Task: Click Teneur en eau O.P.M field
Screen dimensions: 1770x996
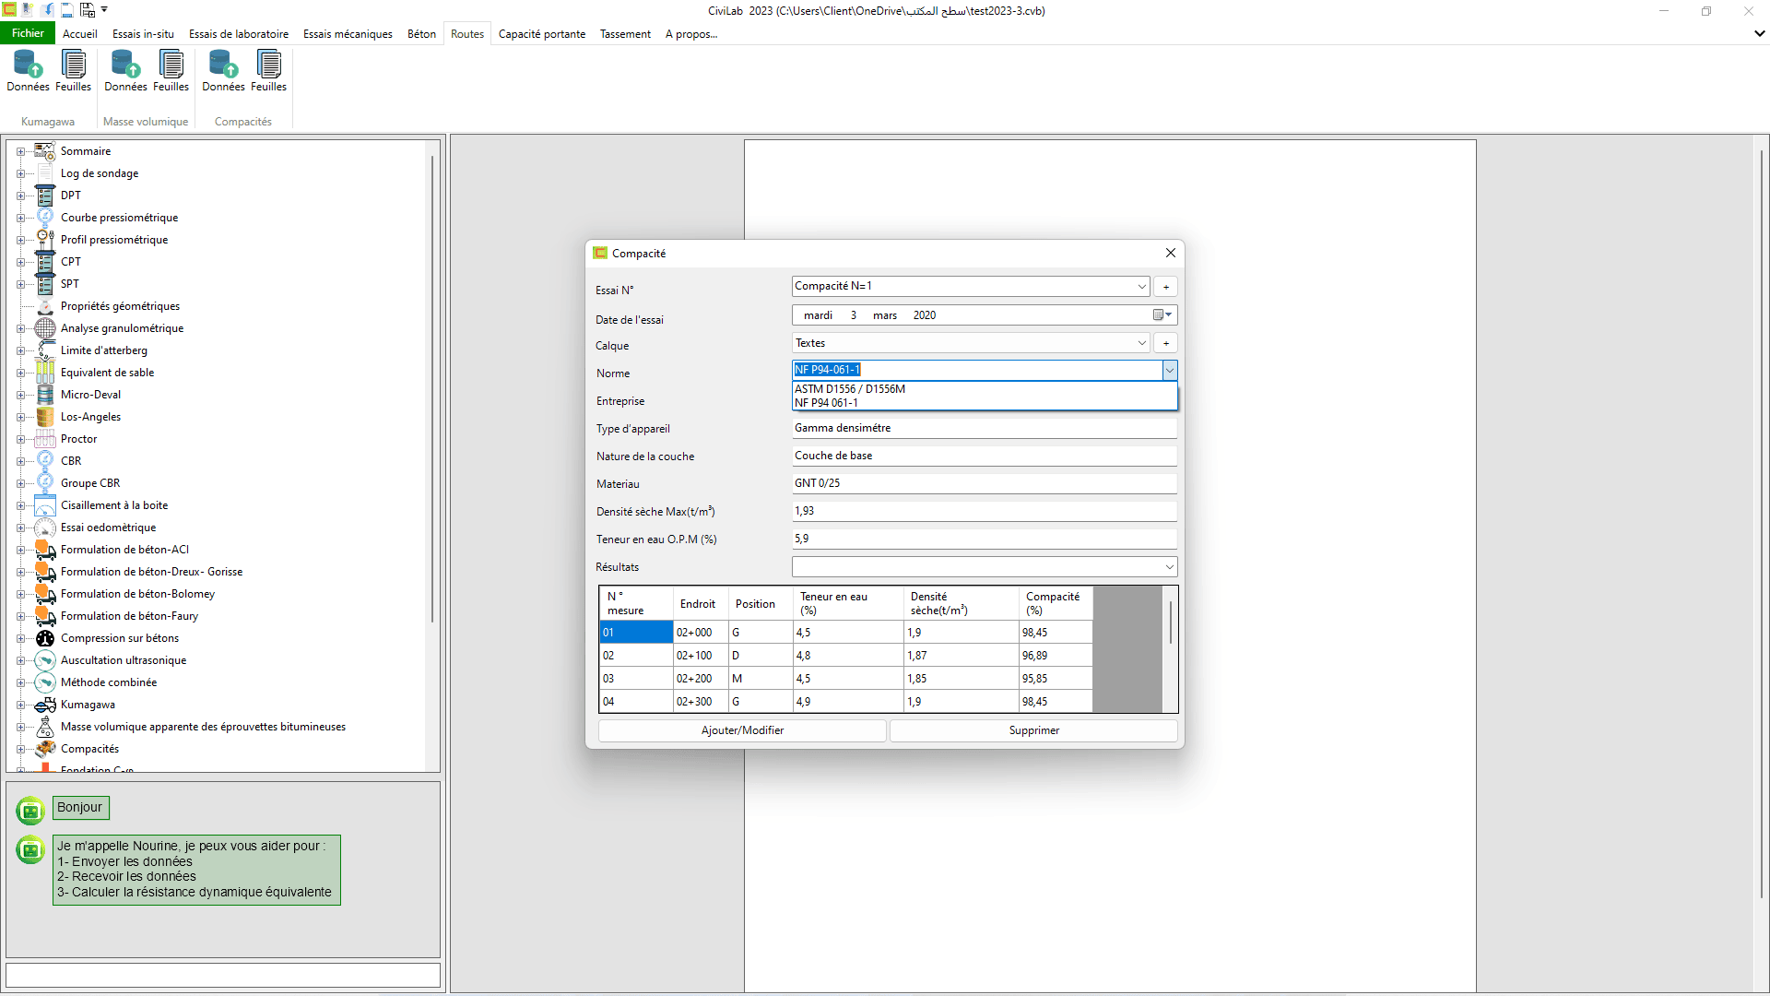Action: click(985, 539)
